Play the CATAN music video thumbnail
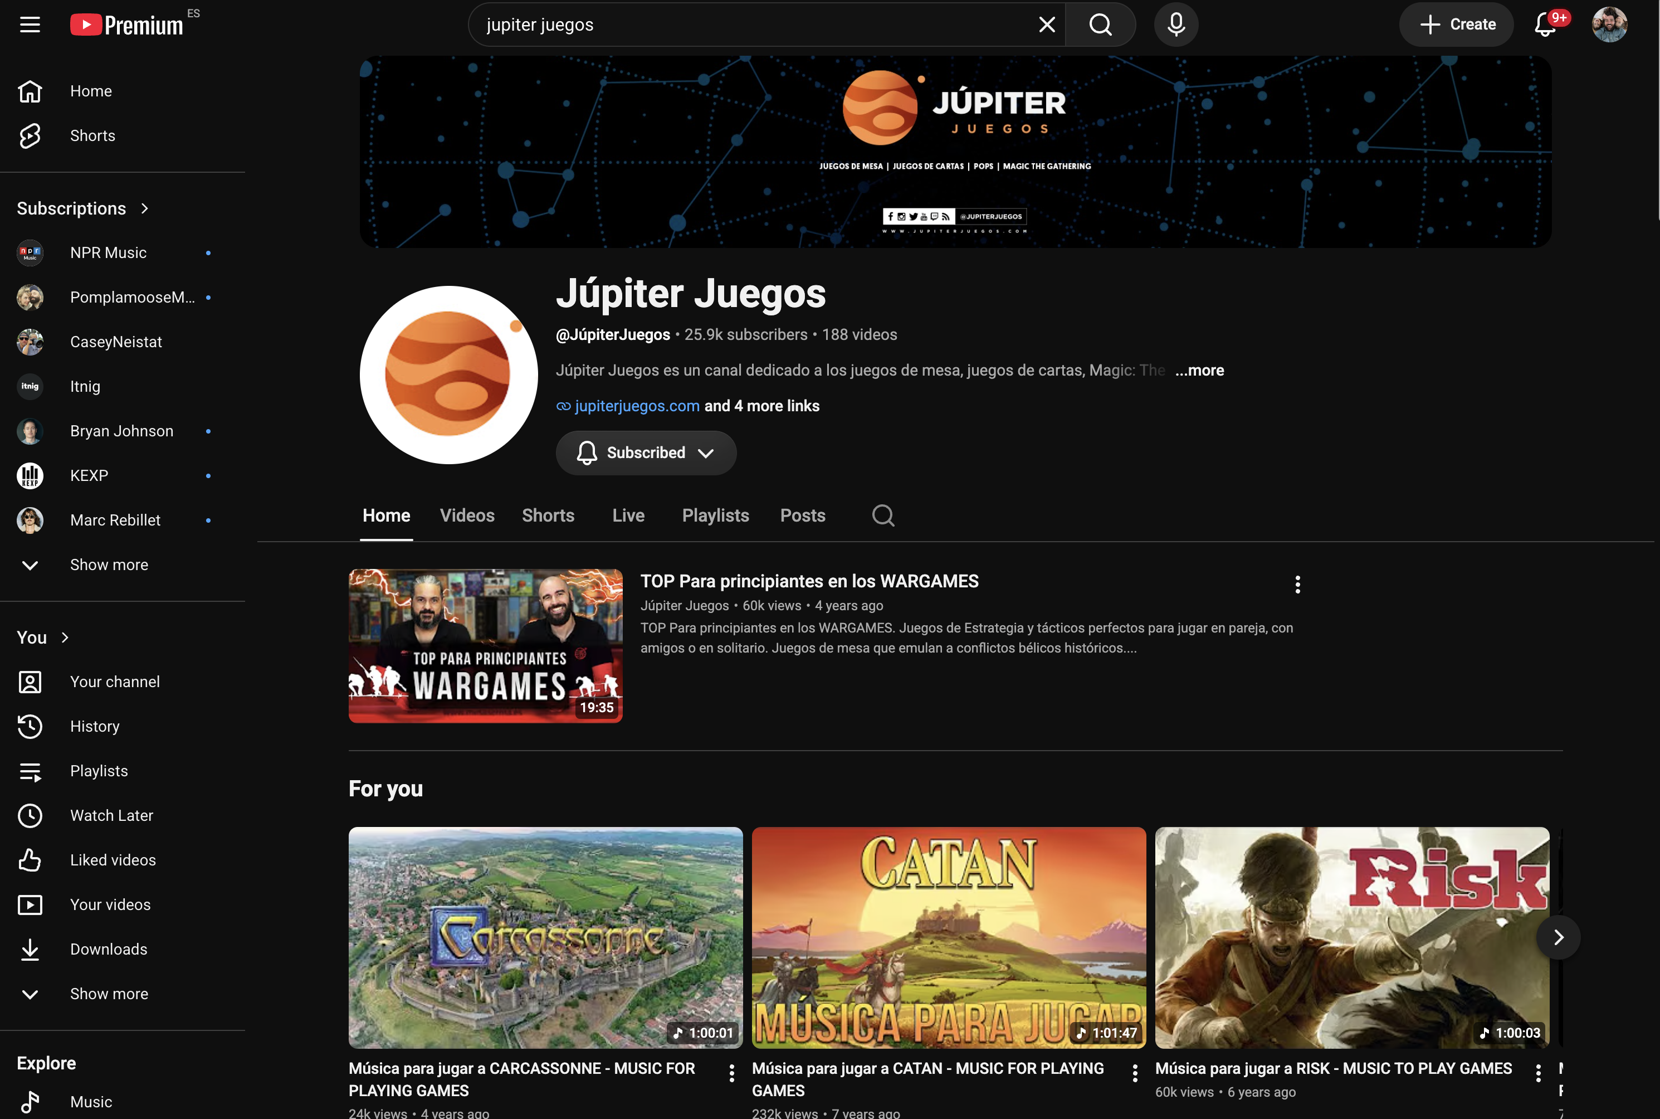This screenshot has height=1119, width=1660. [x=948, y=938]
